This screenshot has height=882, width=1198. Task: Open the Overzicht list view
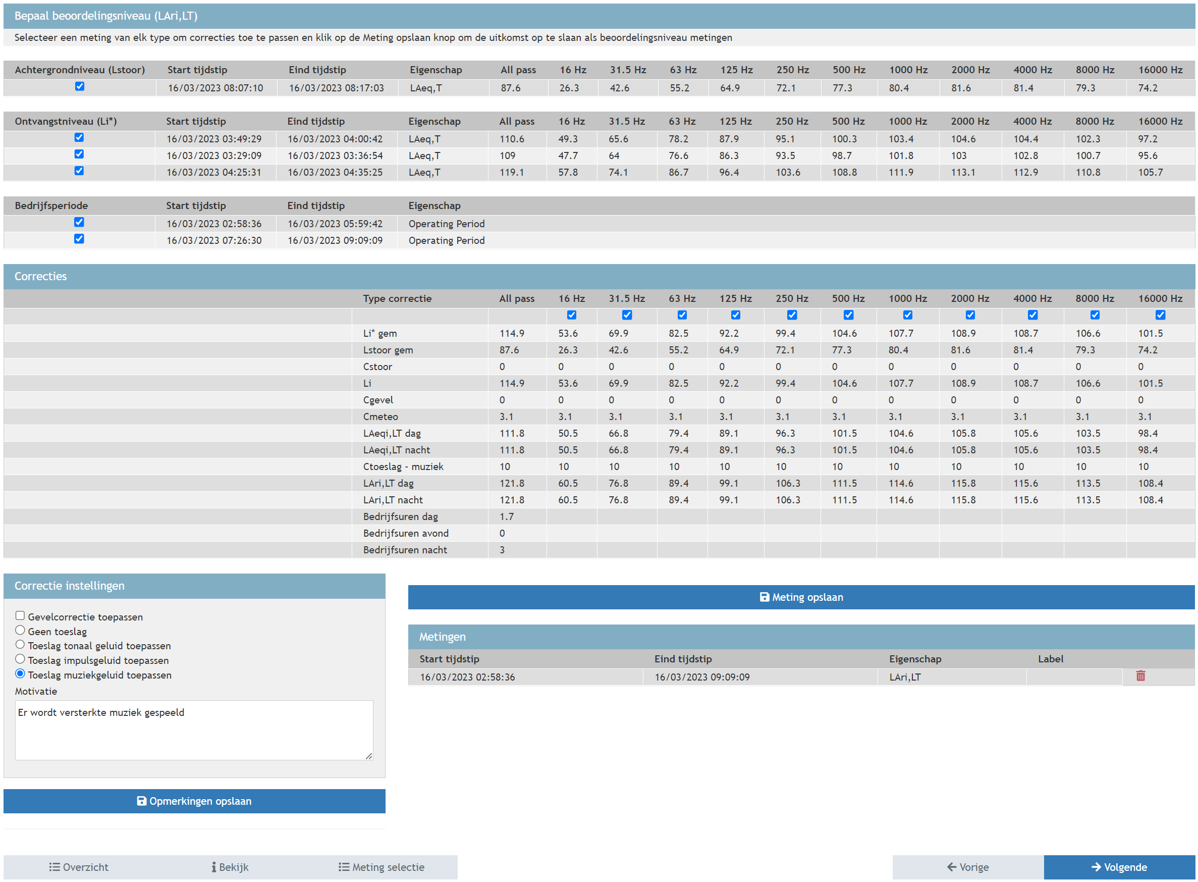click(x=79, y=867)
